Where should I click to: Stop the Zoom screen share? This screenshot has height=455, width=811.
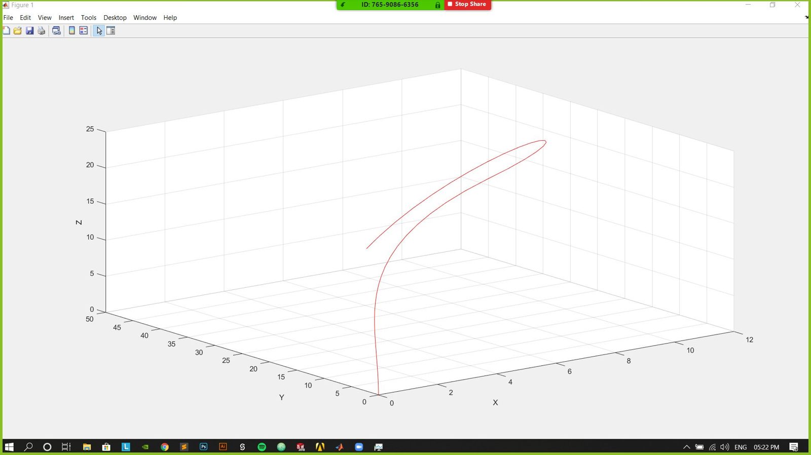(467, 5)
